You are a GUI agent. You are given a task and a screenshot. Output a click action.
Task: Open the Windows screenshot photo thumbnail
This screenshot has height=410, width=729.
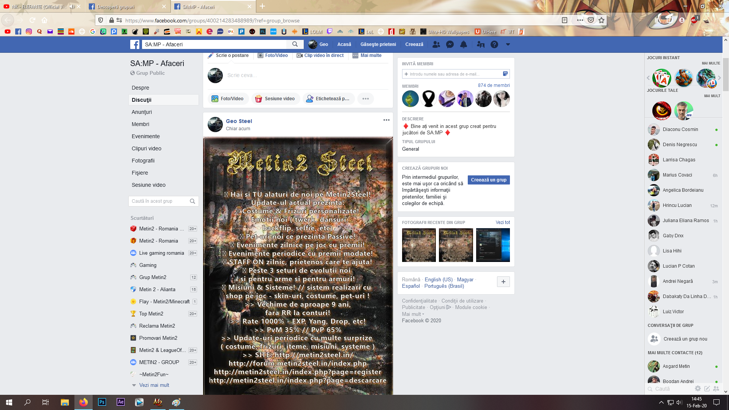(493, 245)
